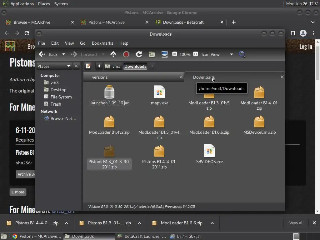
Task: Close the Downloads folder tab
Action: [x=282, y=77]
